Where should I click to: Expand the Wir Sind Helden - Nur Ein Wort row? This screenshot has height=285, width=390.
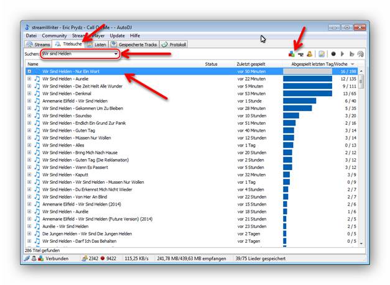(x=29, y=71)
